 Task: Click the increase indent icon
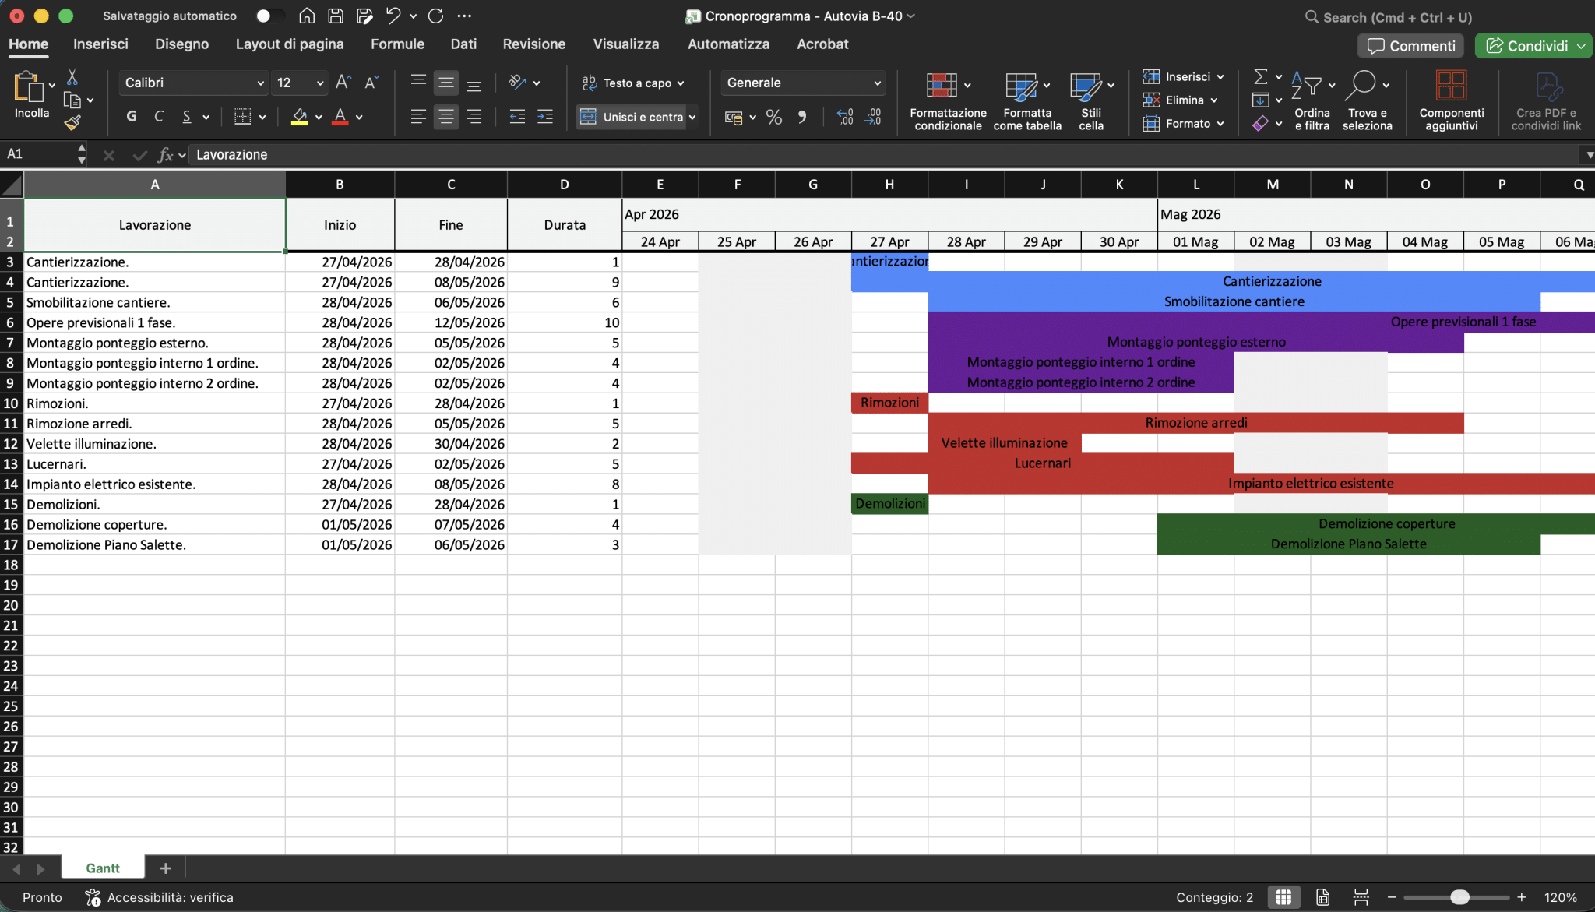click(x=545, y=117)
